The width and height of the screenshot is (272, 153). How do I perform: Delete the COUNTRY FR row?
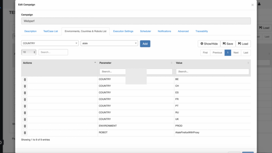coord(25,99)
